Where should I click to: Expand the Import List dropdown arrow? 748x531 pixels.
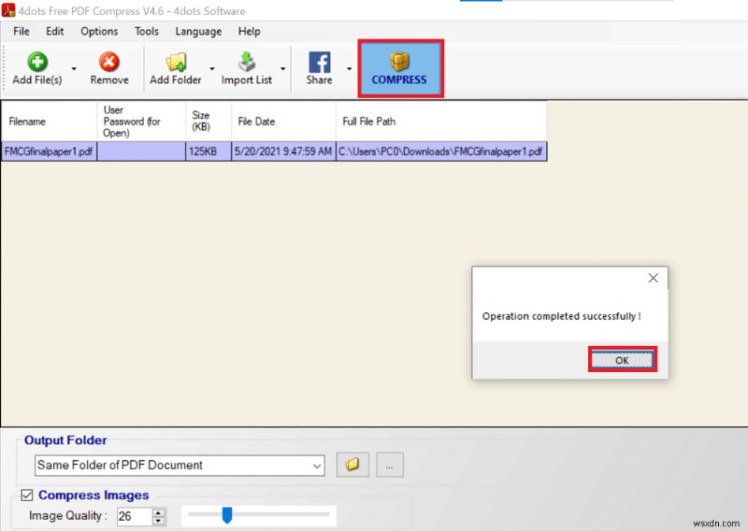pos(283,68)
